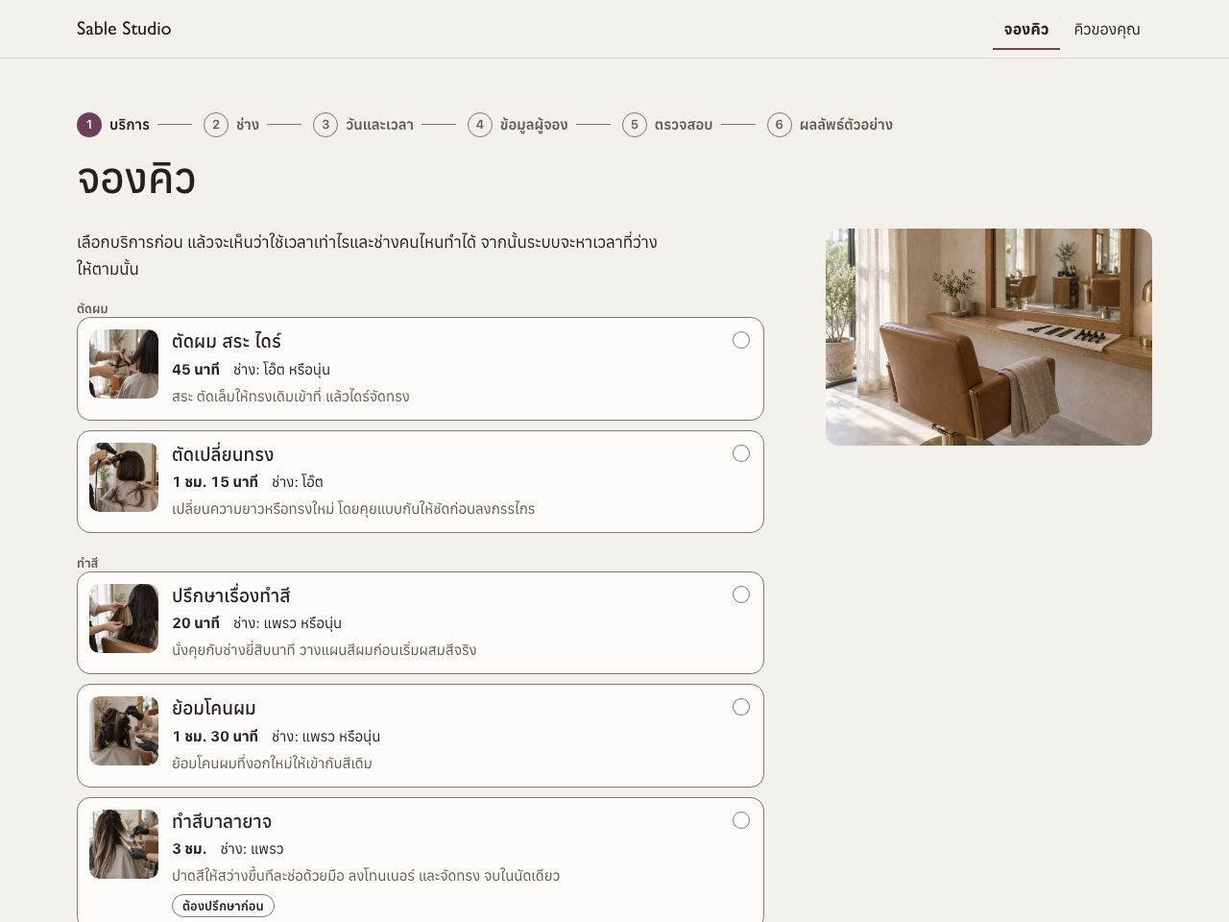
Task: Open the จองคิว navigation tab
Action: pos(1026,30)
